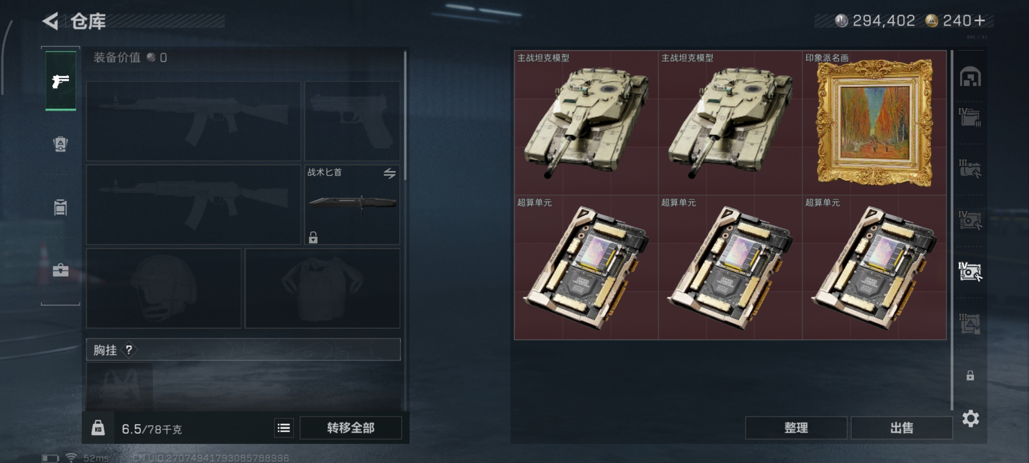Click the 整理 organize button
Viewport: 1029px width, 463px height.
pyautogui.click(x=796, y=428)
